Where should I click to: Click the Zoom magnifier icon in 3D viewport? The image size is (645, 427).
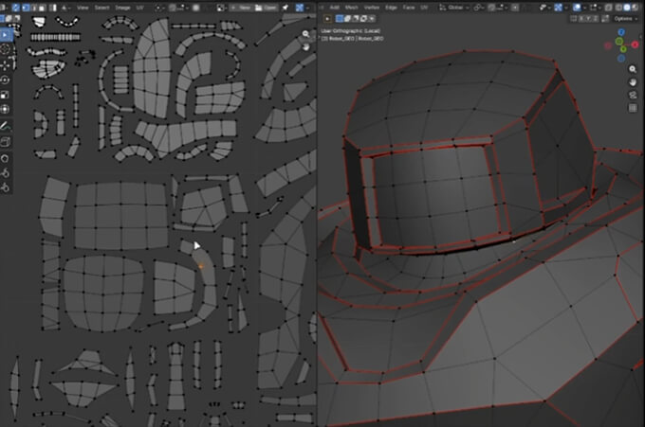click(x=634, y=69)
